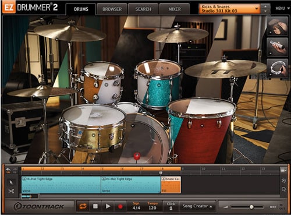Select the orange Snare Fill block
This screenshot has width=291, height=215.
[171, 185]
